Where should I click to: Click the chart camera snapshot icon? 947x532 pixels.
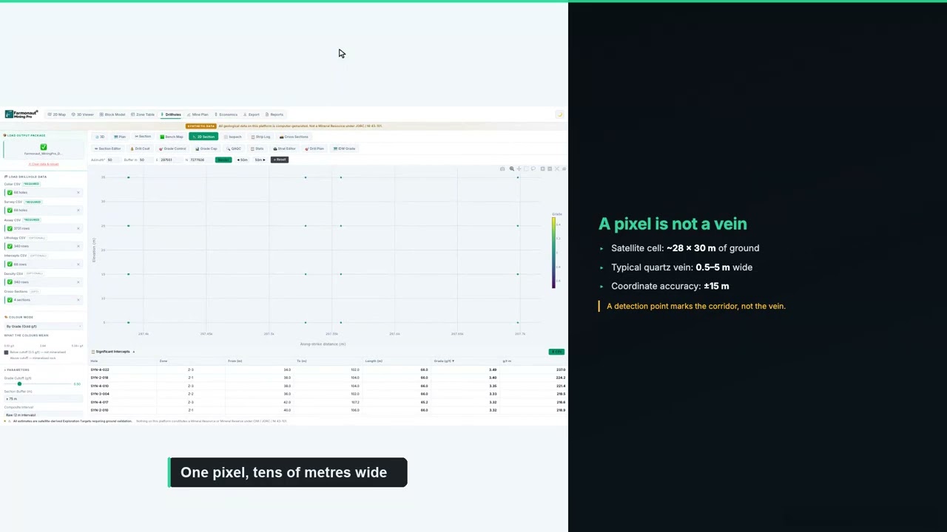(502, 169)
